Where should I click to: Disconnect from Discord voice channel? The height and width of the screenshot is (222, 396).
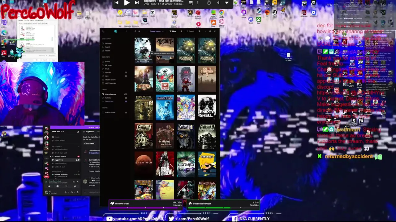[78, 182]
